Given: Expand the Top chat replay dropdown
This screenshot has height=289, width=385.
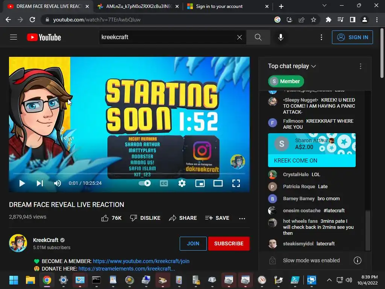Looking at the screenshot, I should (292, 66).
